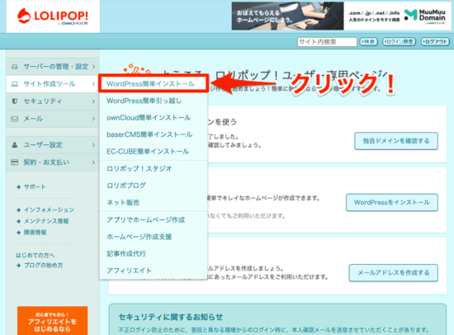Click the セキュリティに関するお知らせ heading
The height and width of the screenshot is (335, 454).
171,317
